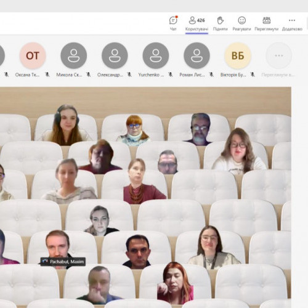Click the Yurchenko name label
Viewport: 308px width, 308px height.
click(x=151, y=75)
